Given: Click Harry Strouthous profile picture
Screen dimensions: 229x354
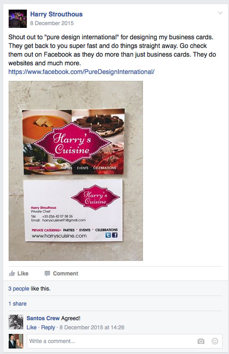Looking at the screenshot, I should [x=18, y=19].
